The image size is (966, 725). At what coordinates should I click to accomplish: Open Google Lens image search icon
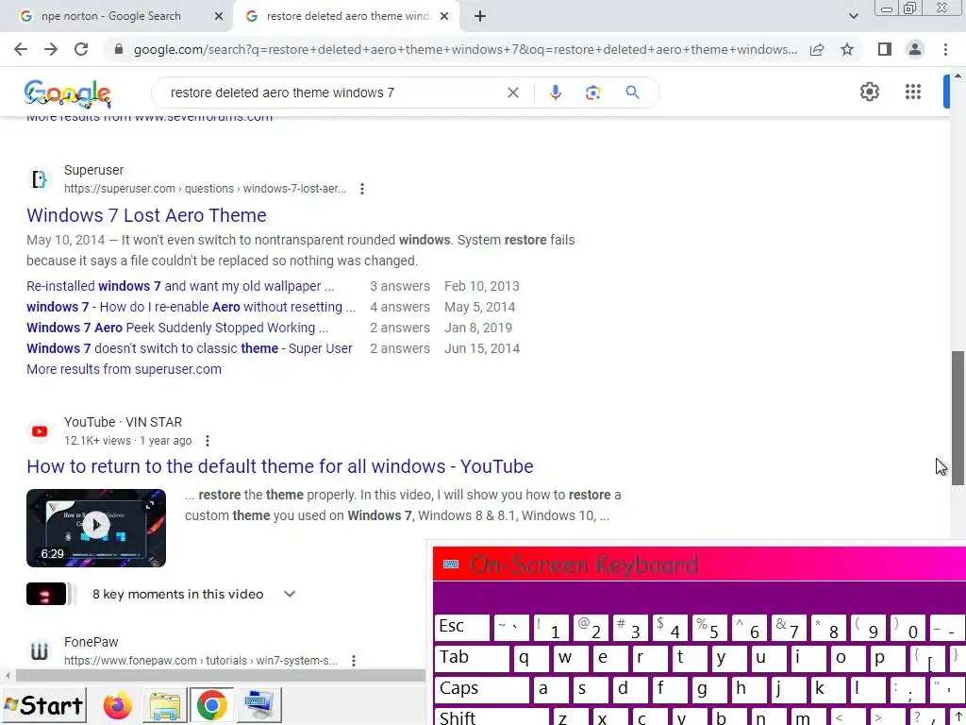592,93
